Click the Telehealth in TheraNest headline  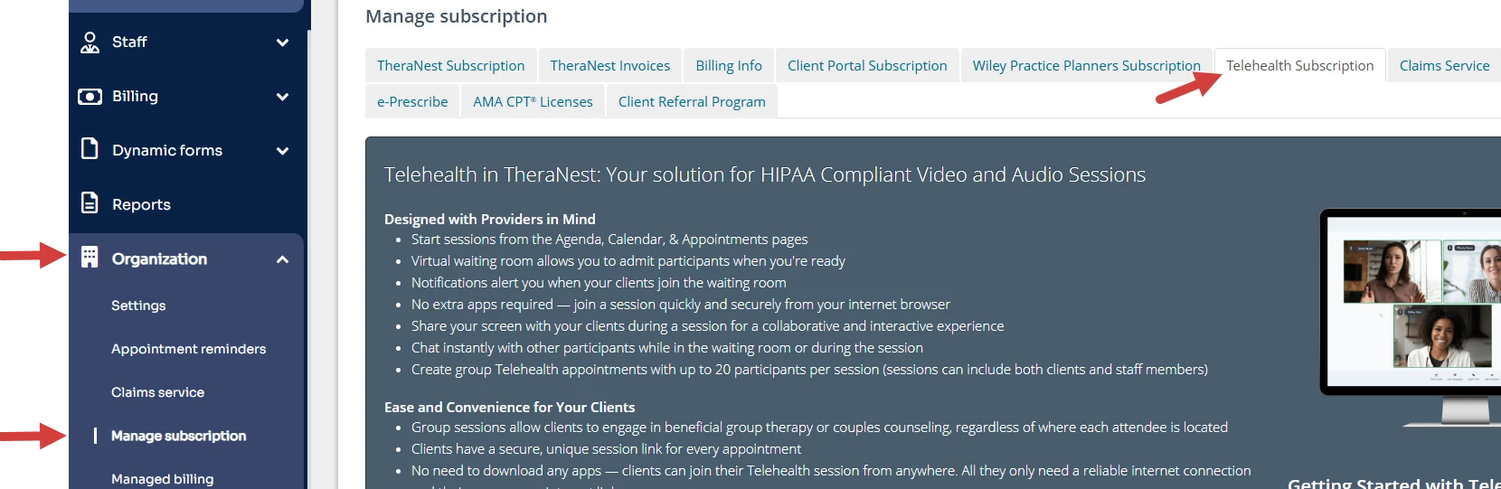coord(764,174)
